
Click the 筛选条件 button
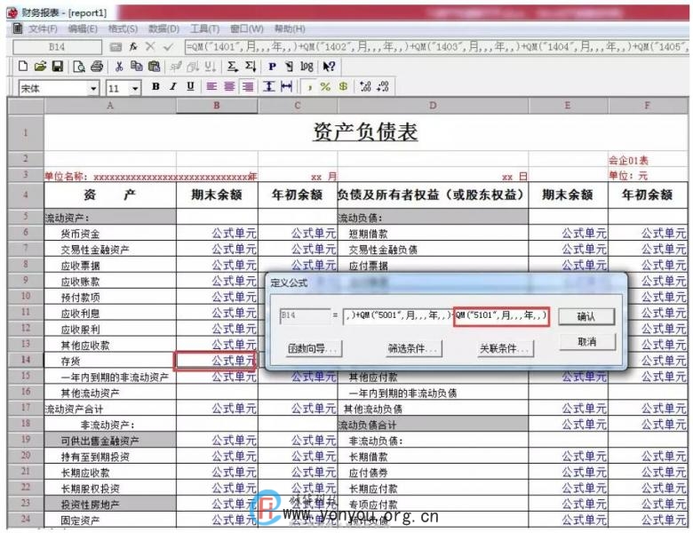click(412, 349)
